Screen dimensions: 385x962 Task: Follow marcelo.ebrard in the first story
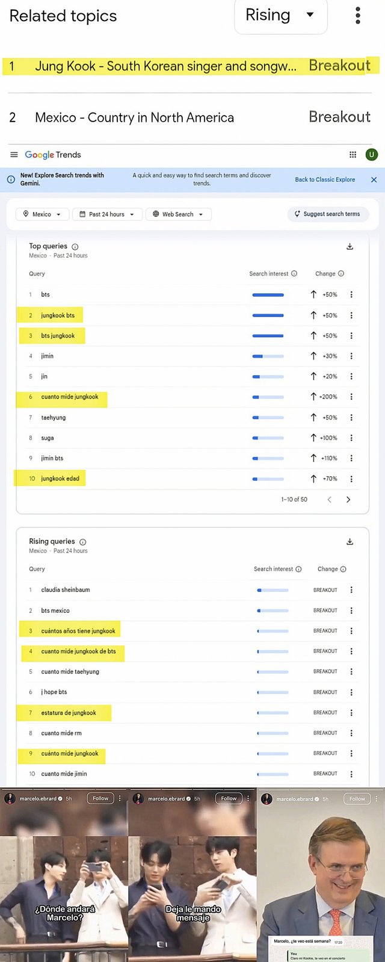[x=100, y=798]
